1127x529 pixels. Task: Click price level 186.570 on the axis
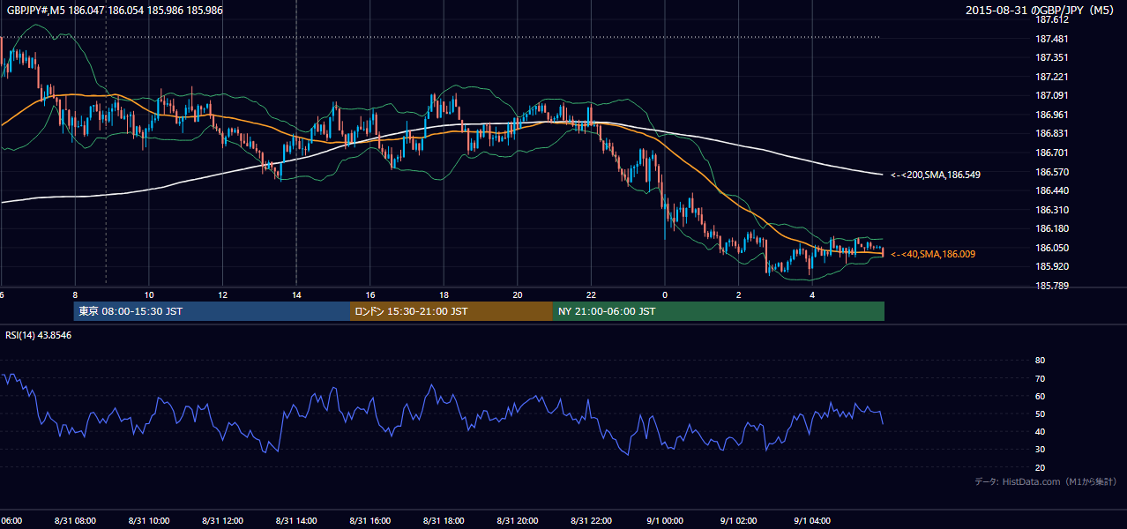[x=1051, y=172]
